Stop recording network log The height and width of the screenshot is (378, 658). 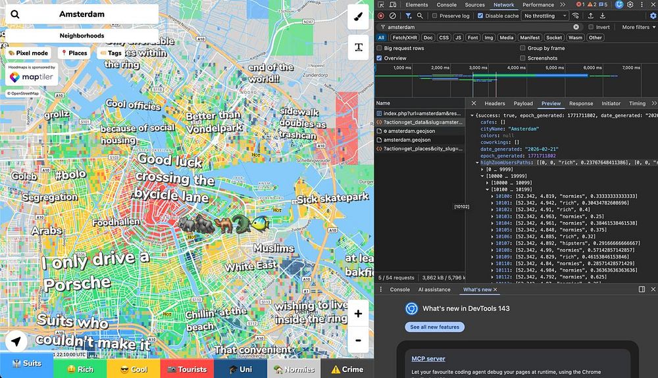pyautogui.click(x=380, y=16)
